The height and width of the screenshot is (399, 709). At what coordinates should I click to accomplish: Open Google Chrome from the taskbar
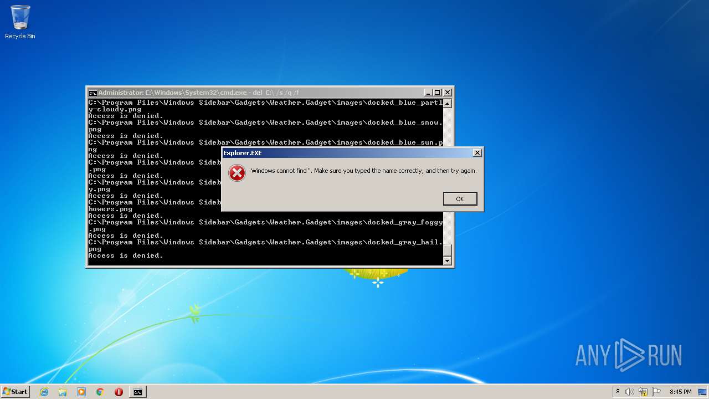point(100,392)
